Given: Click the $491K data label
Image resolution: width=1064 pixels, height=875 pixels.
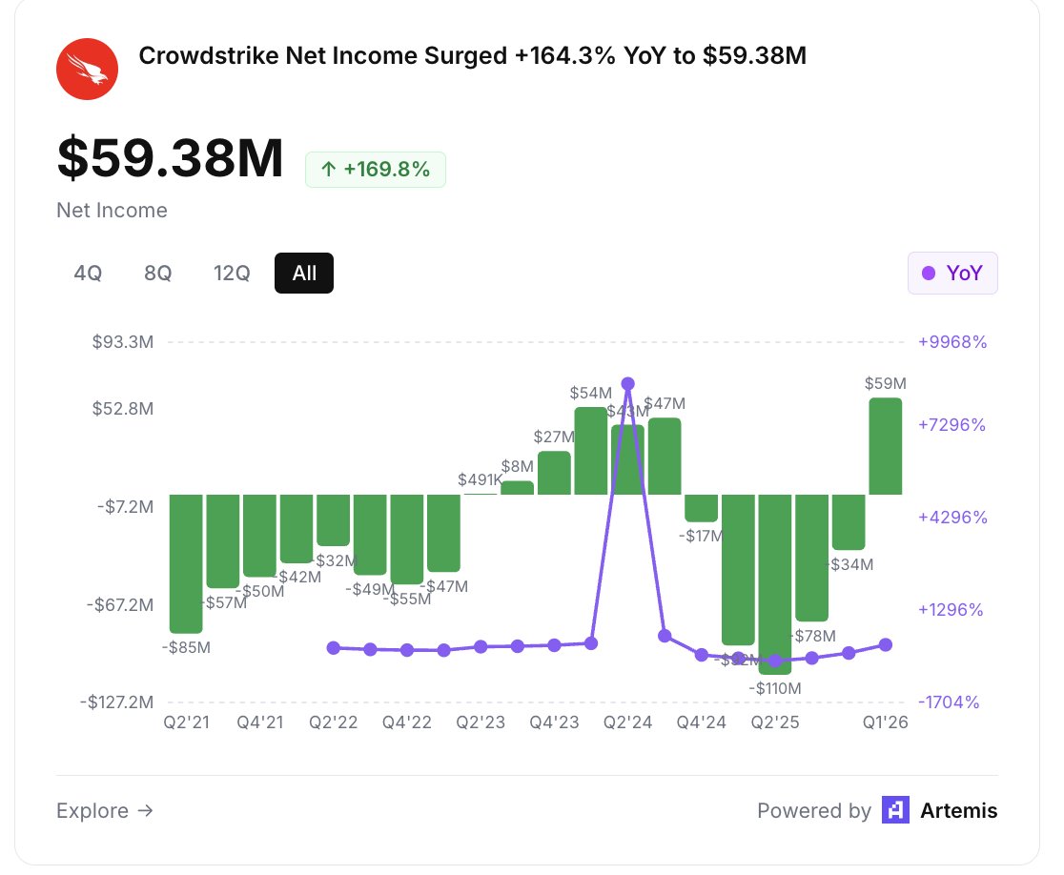Looking at the screenshot, I should (481, 479).
